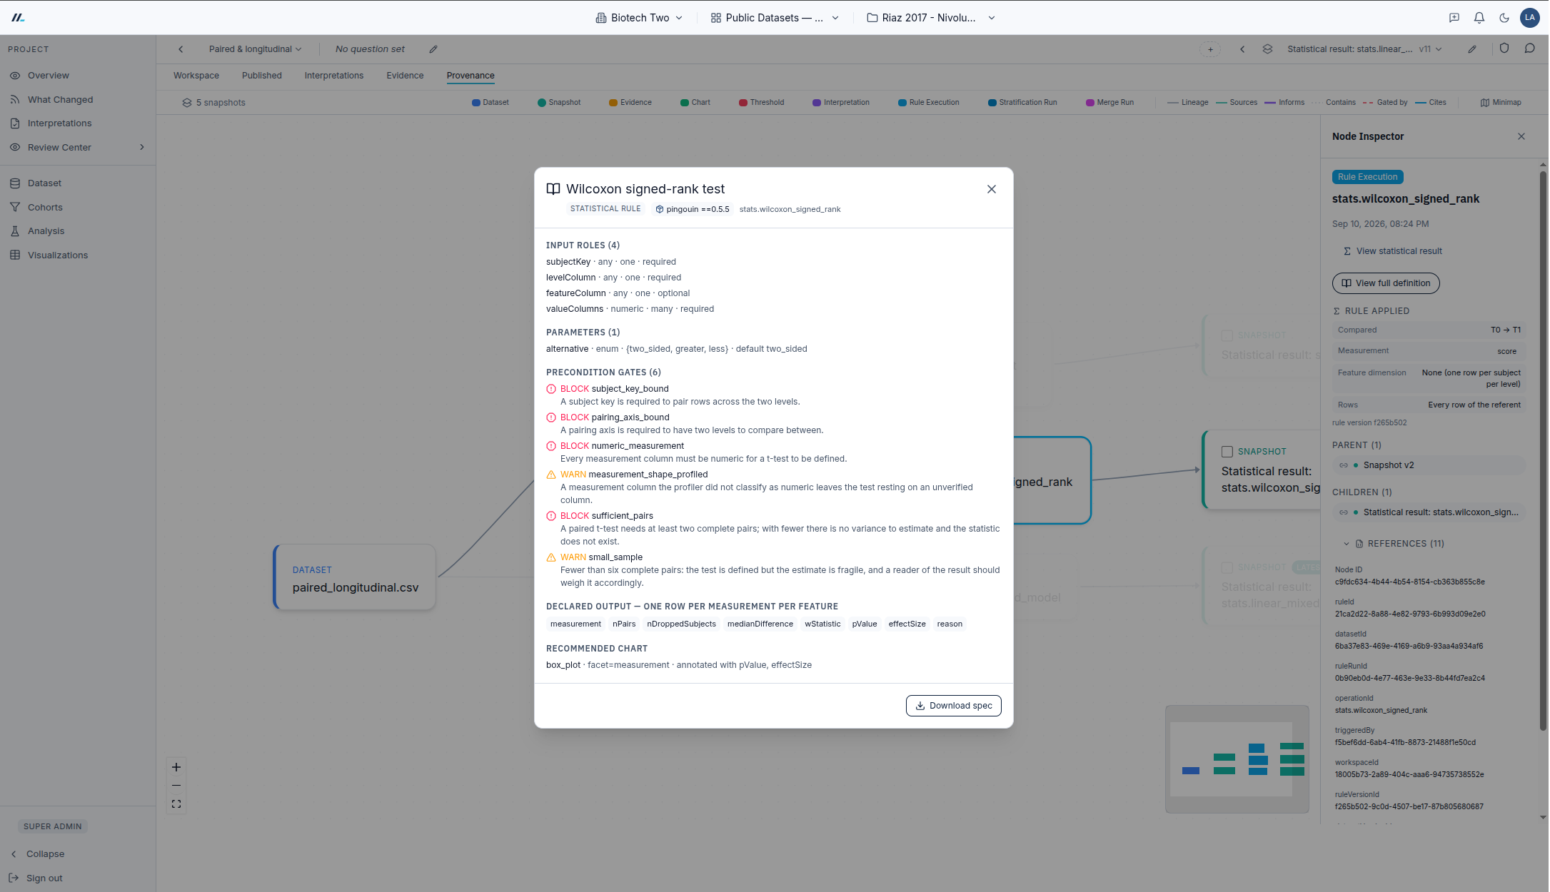This screenshot has height=892, width=1550.
Task: Click View full definition button
Action: 1385,283
